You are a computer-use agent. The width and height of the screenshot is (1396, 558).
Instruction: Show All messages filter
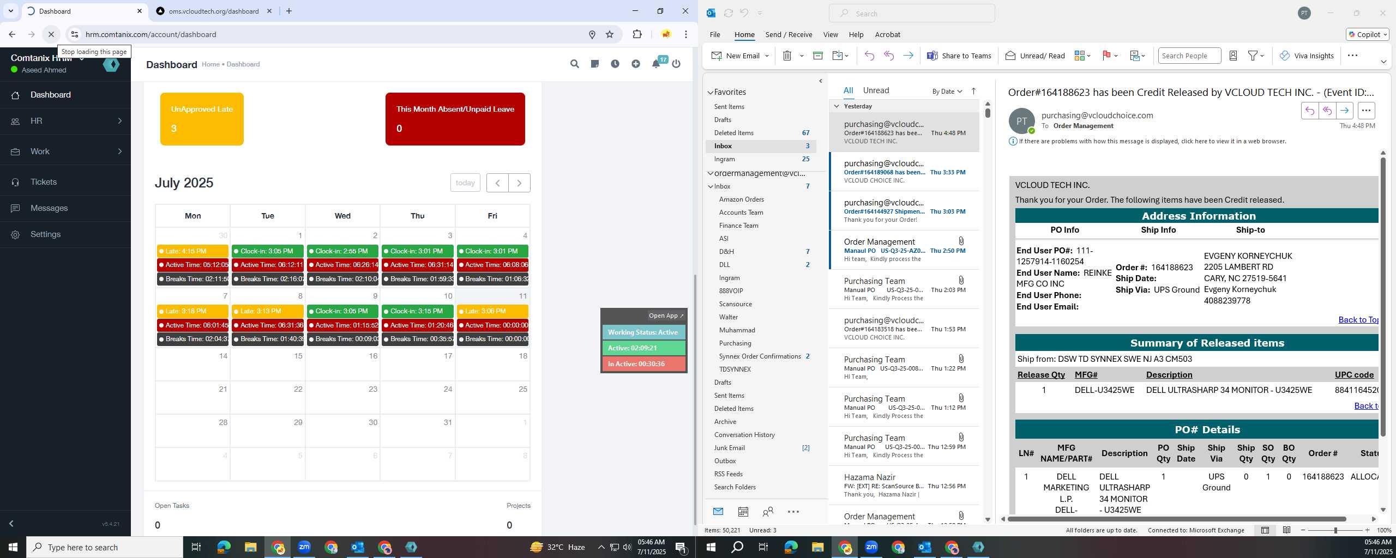848,90
